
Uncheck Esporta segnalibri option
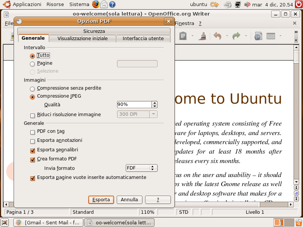click(x=33, y=151)
